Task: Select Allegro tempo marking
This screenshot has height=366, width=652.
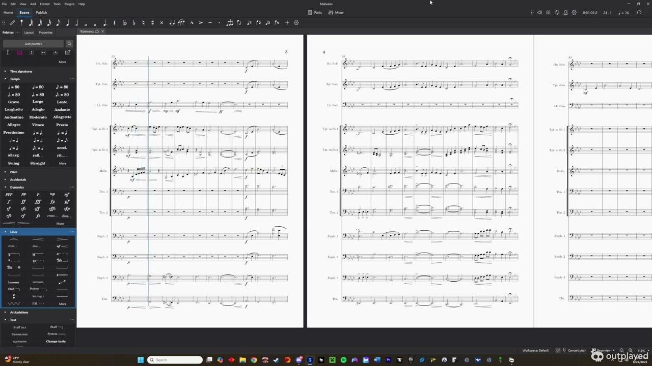Action: click(14, 125)
